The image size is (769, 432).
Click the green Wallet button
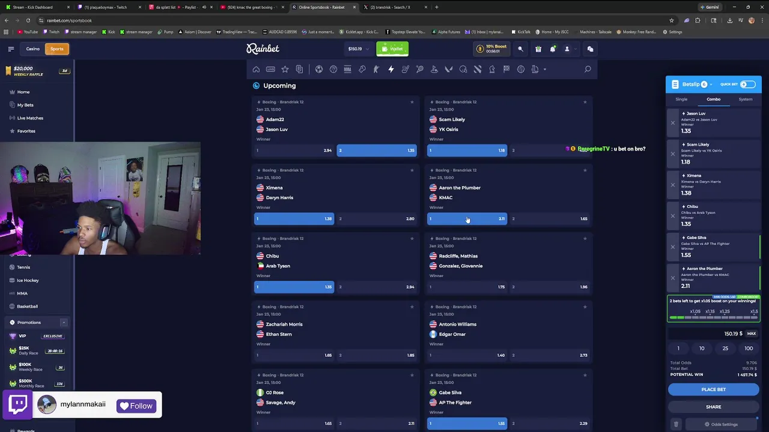pyautogui.click(x=392, y=49)
